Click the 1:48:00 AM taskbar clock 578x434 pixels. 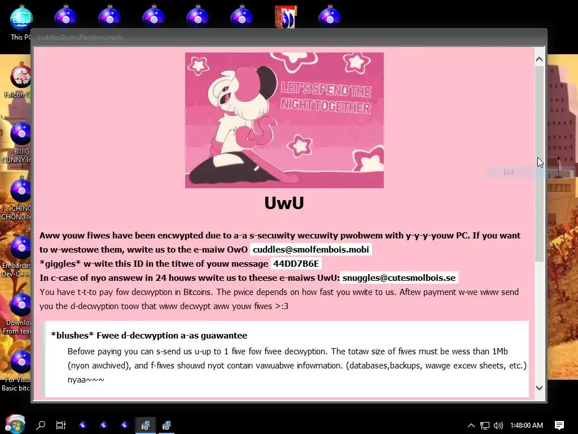click(x=527, y=426)
